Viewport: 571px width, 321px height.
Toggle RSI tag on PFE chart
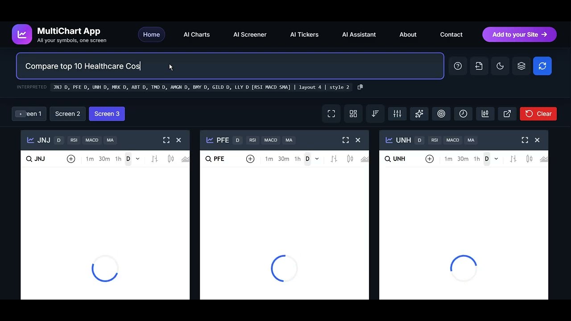point(252,140)
